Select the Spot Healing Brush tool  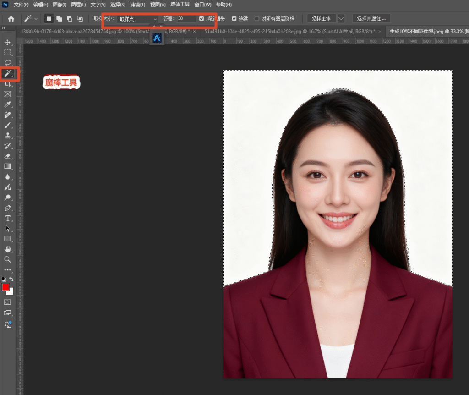(7, 115)
